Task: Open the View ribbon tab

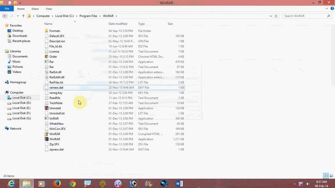Action: click(x=49, y=9)
